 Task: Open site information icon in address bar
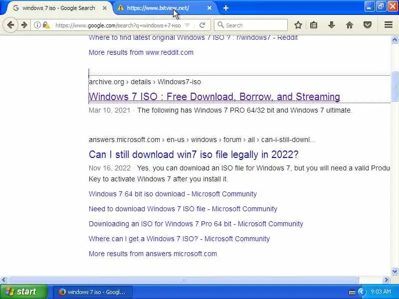[37, 25]
